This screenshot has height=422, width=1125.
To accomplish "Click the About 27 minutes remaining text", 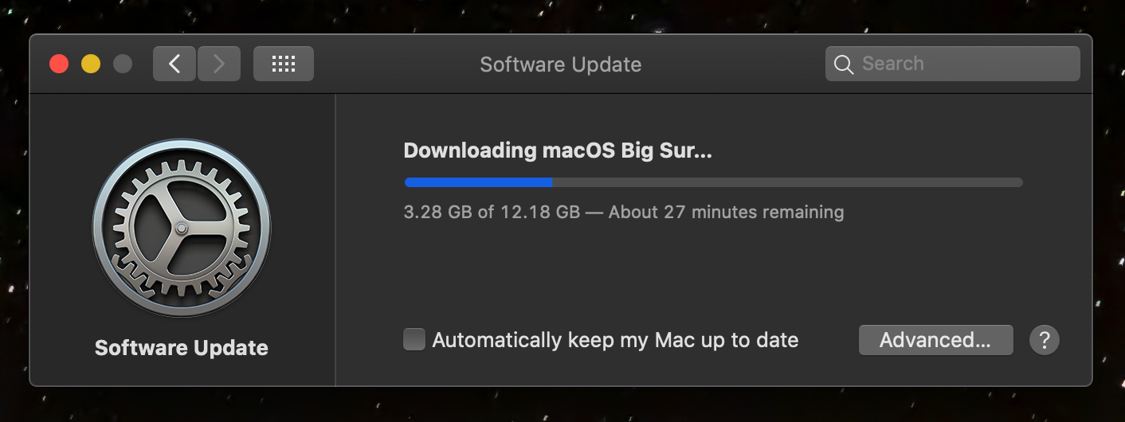I will [x=726, y=213].
